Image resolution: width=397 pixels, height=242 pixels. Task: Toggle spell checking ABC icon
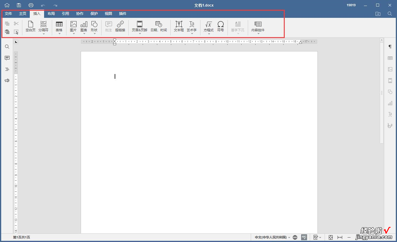[304, 237]
